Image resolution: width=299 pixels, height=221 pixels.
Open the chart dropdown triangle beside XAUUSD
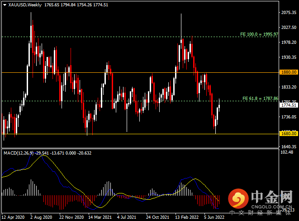[x=5, y=5]
